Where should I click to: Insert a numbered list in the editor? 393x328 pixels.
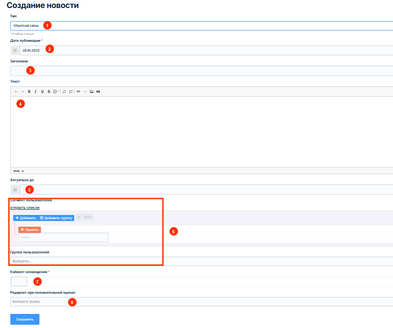(x=64, y=92)
